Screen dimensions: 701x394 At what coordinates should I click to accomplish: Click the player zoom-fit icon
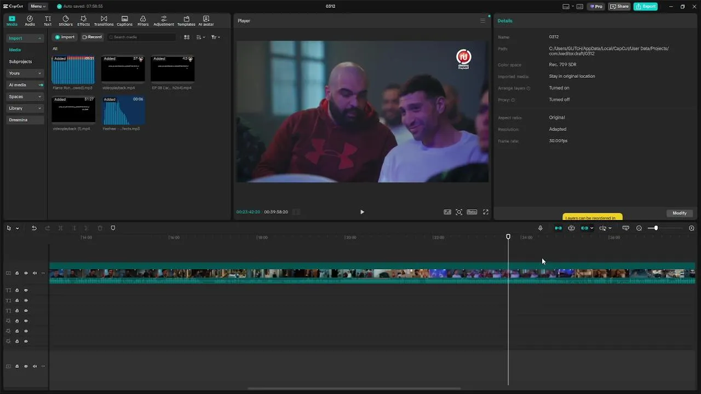(x=459, y=212)
